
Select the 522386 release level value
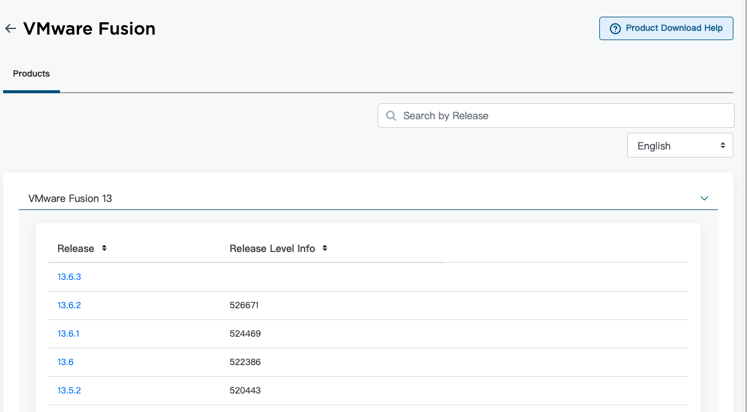[245, 362]
